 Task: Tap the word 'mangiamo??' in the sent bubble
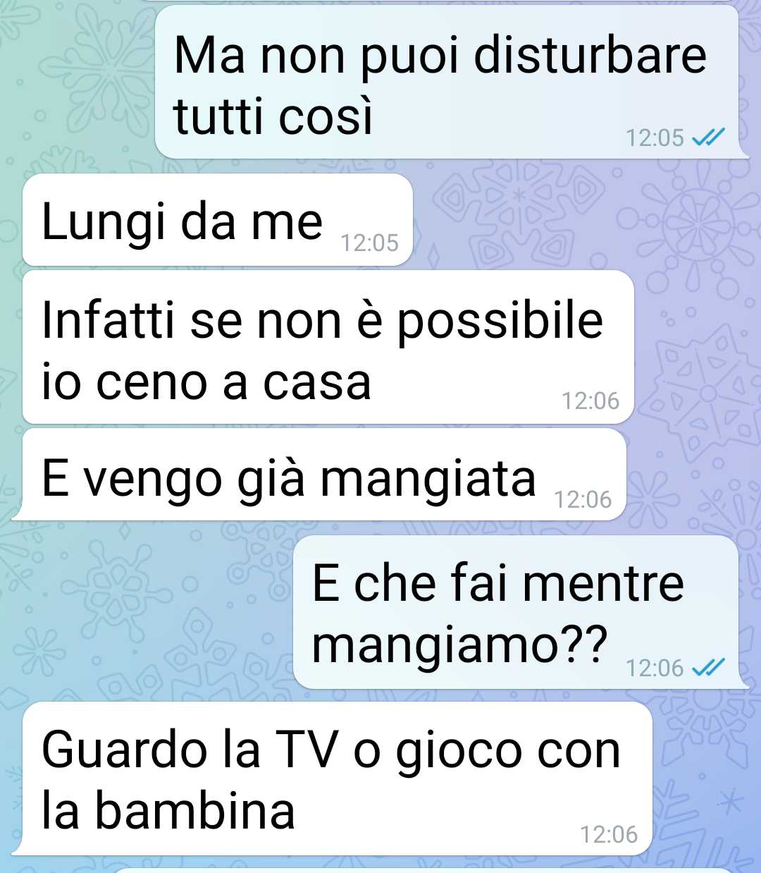click(x=459, y=644)
